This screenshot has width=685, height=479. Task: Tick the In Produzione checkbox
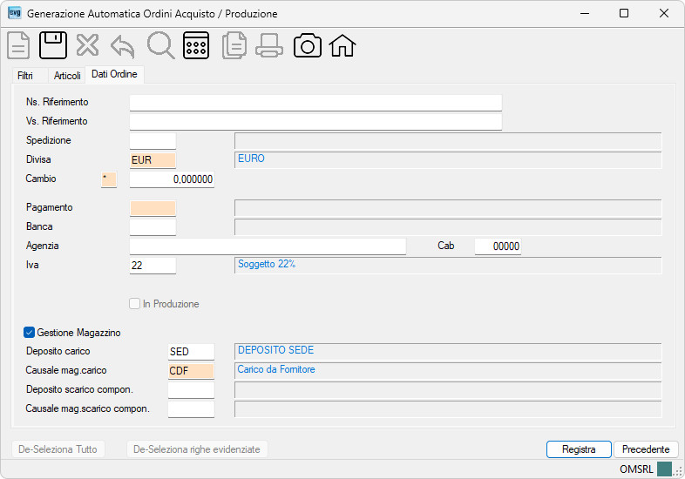click(x=134, y=304)
